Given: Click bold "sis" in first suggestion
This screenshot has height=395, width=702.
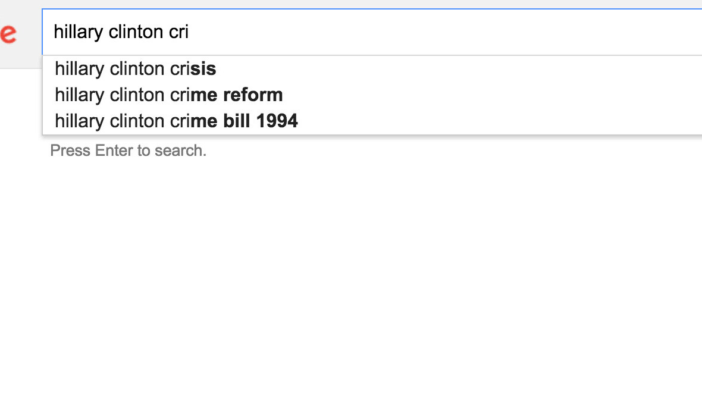Looking at the screenshot, I should click(203, 69).
